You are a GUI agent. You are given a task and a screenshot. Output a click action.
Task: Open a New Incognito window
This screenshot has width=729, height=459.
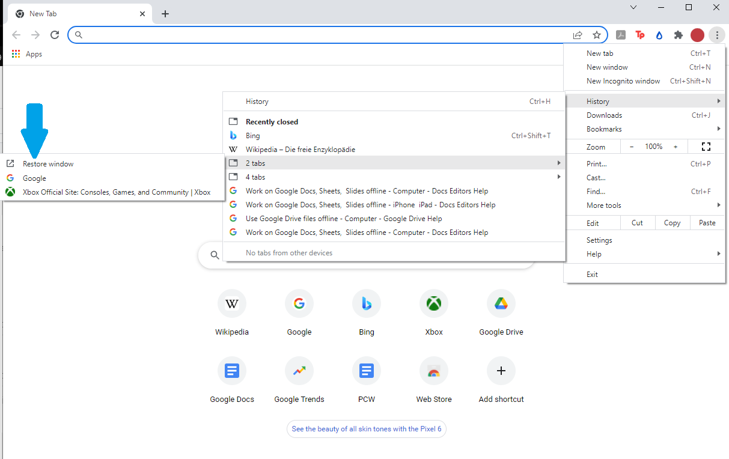(623, 81)
